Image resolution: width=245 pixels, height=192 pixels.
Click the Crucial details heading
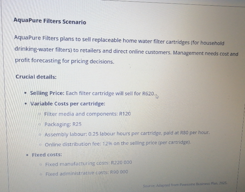[x=36, y=77]
